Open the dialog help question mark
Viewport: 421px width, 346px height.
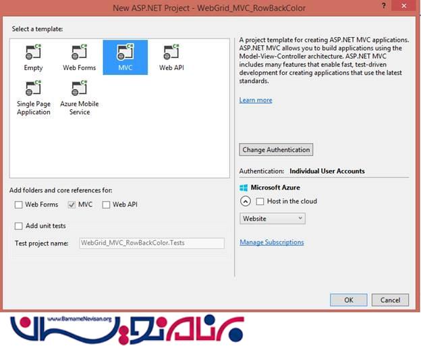tap(384, 6)
